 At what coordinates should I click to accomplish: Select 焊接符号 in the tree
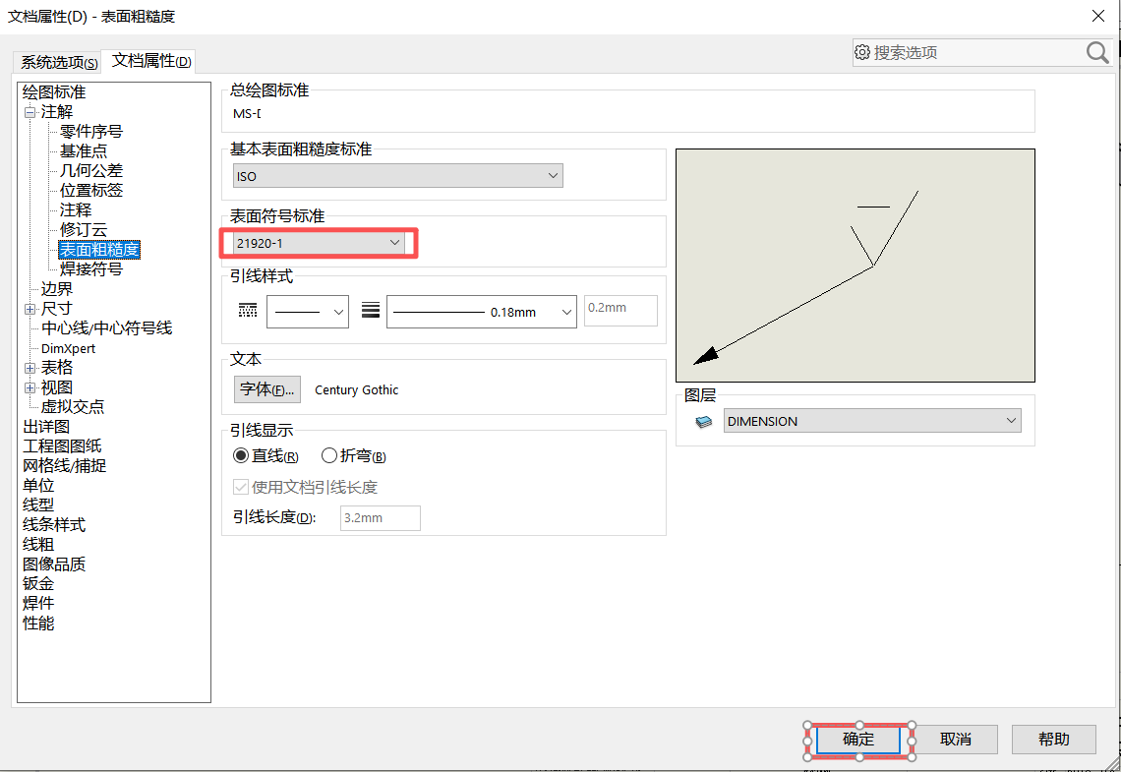click(x=90, y=269)
